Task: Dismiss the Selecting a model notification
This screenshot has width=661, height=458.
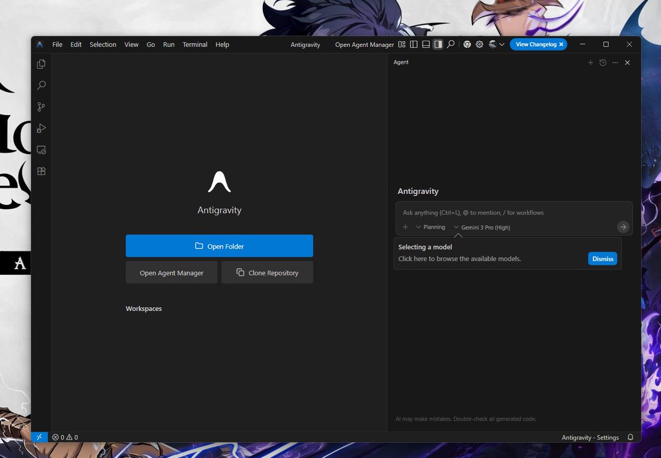Action: click(x=602, y=258)
